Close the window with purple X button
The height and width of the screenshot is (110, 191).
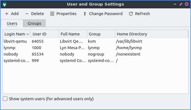point(187,4)
